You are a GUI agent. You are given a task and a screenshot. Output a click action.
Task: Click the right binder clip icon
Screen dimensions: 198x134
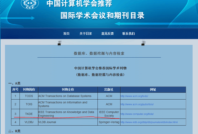coord(143,43)
